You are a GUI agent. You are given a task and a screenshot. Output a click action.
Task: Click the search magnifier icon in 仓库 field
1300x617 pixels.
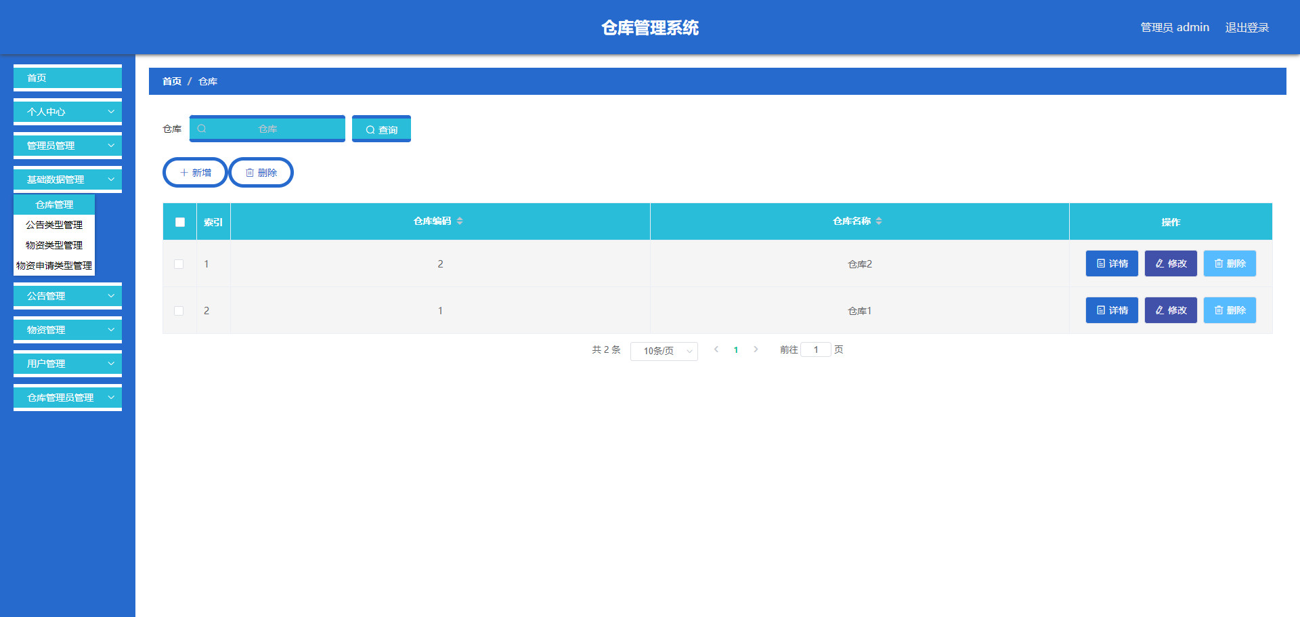pyautogui.click(x=202, y=129)
